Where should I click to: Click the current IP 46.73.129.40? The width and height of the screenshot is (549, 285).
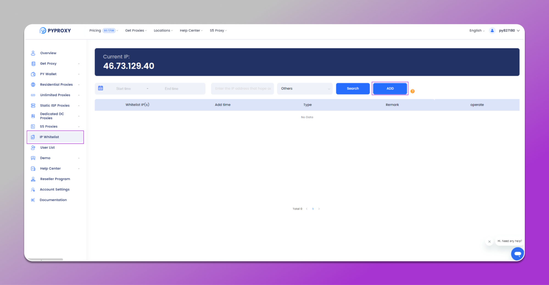pyautogui.click(x=129, y=66)
